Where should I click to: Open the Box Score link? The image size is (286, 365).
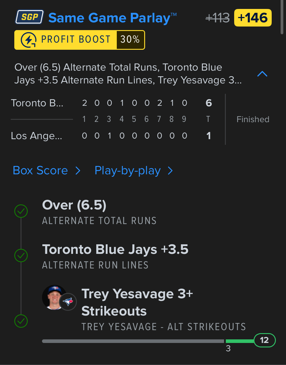point(40,170)
